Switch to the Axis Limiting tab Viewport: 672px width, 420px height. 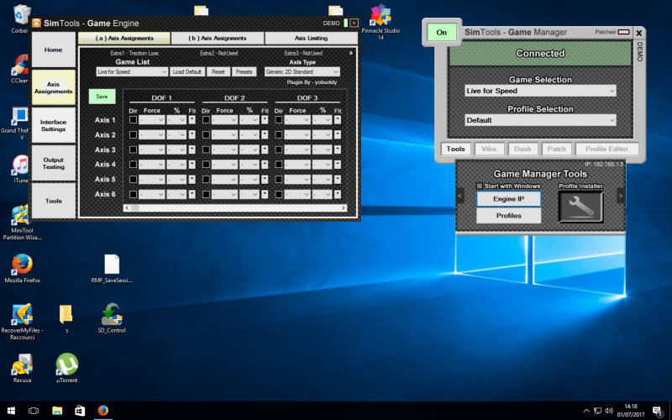(311, 38)
